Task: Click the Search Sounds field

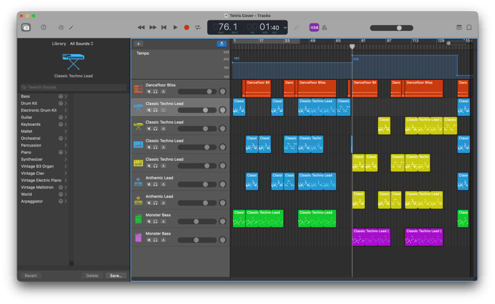Action: click(x=73, y=87)
